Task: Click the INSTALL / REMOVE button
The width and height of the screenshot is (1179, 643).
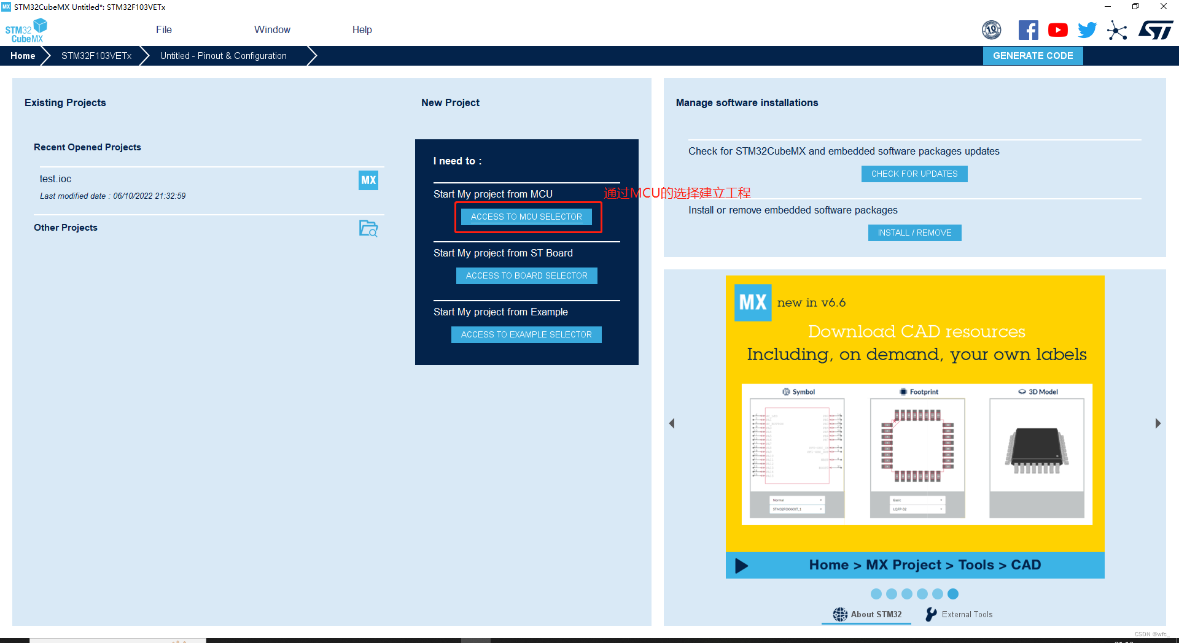Action: tap(914, 233)
